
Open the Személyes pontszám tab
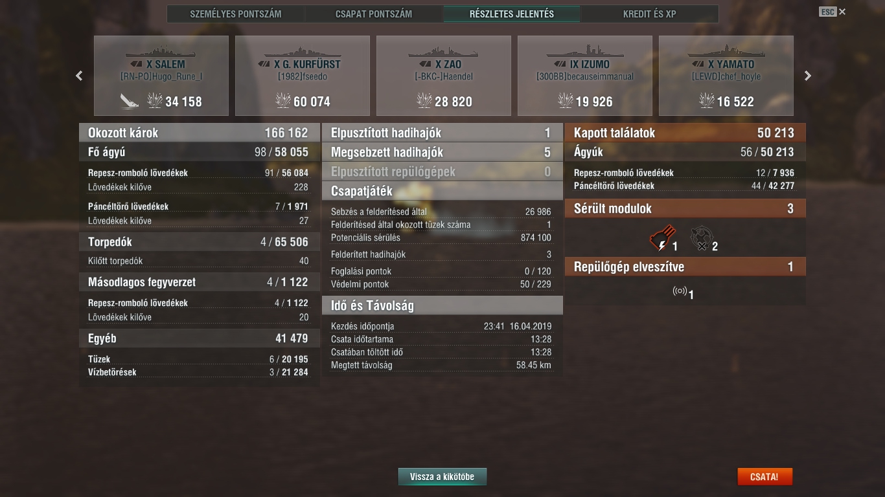pyautogui.click(x=236, y=14)
